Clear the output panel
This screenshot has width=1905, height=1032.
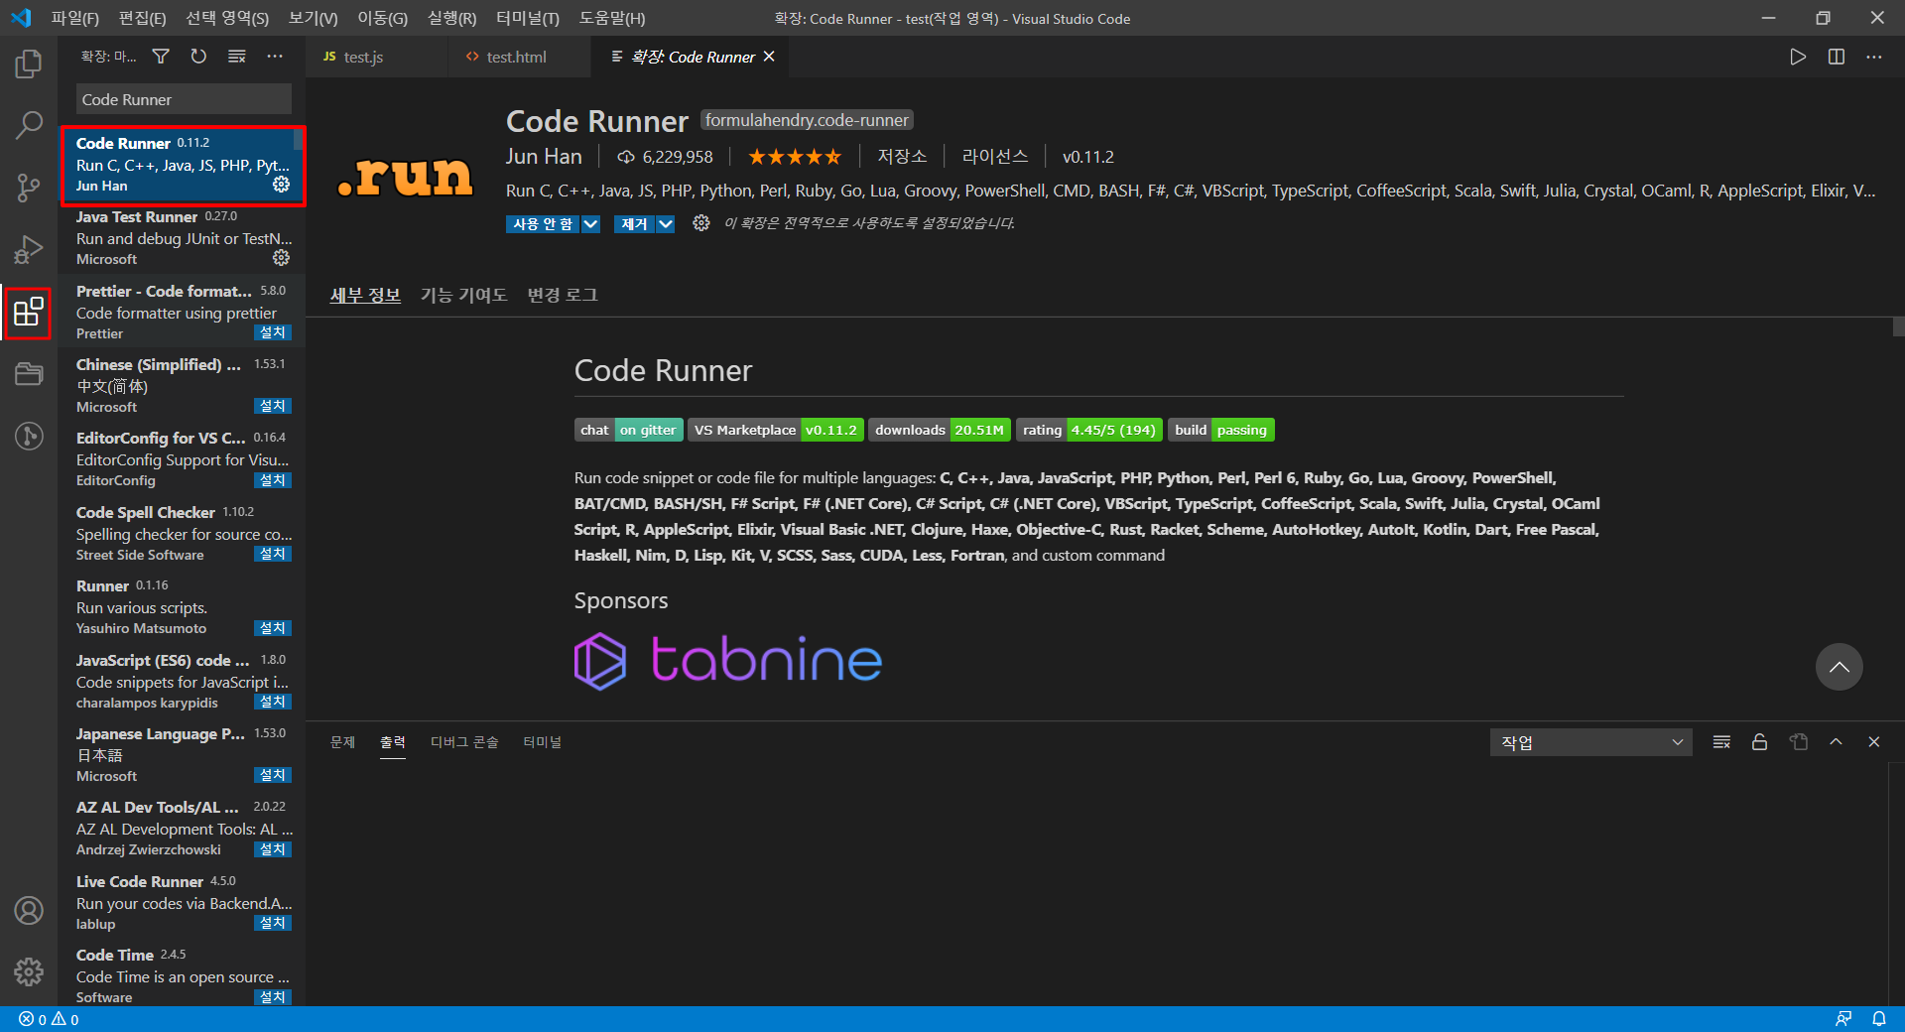point(1721,742)
